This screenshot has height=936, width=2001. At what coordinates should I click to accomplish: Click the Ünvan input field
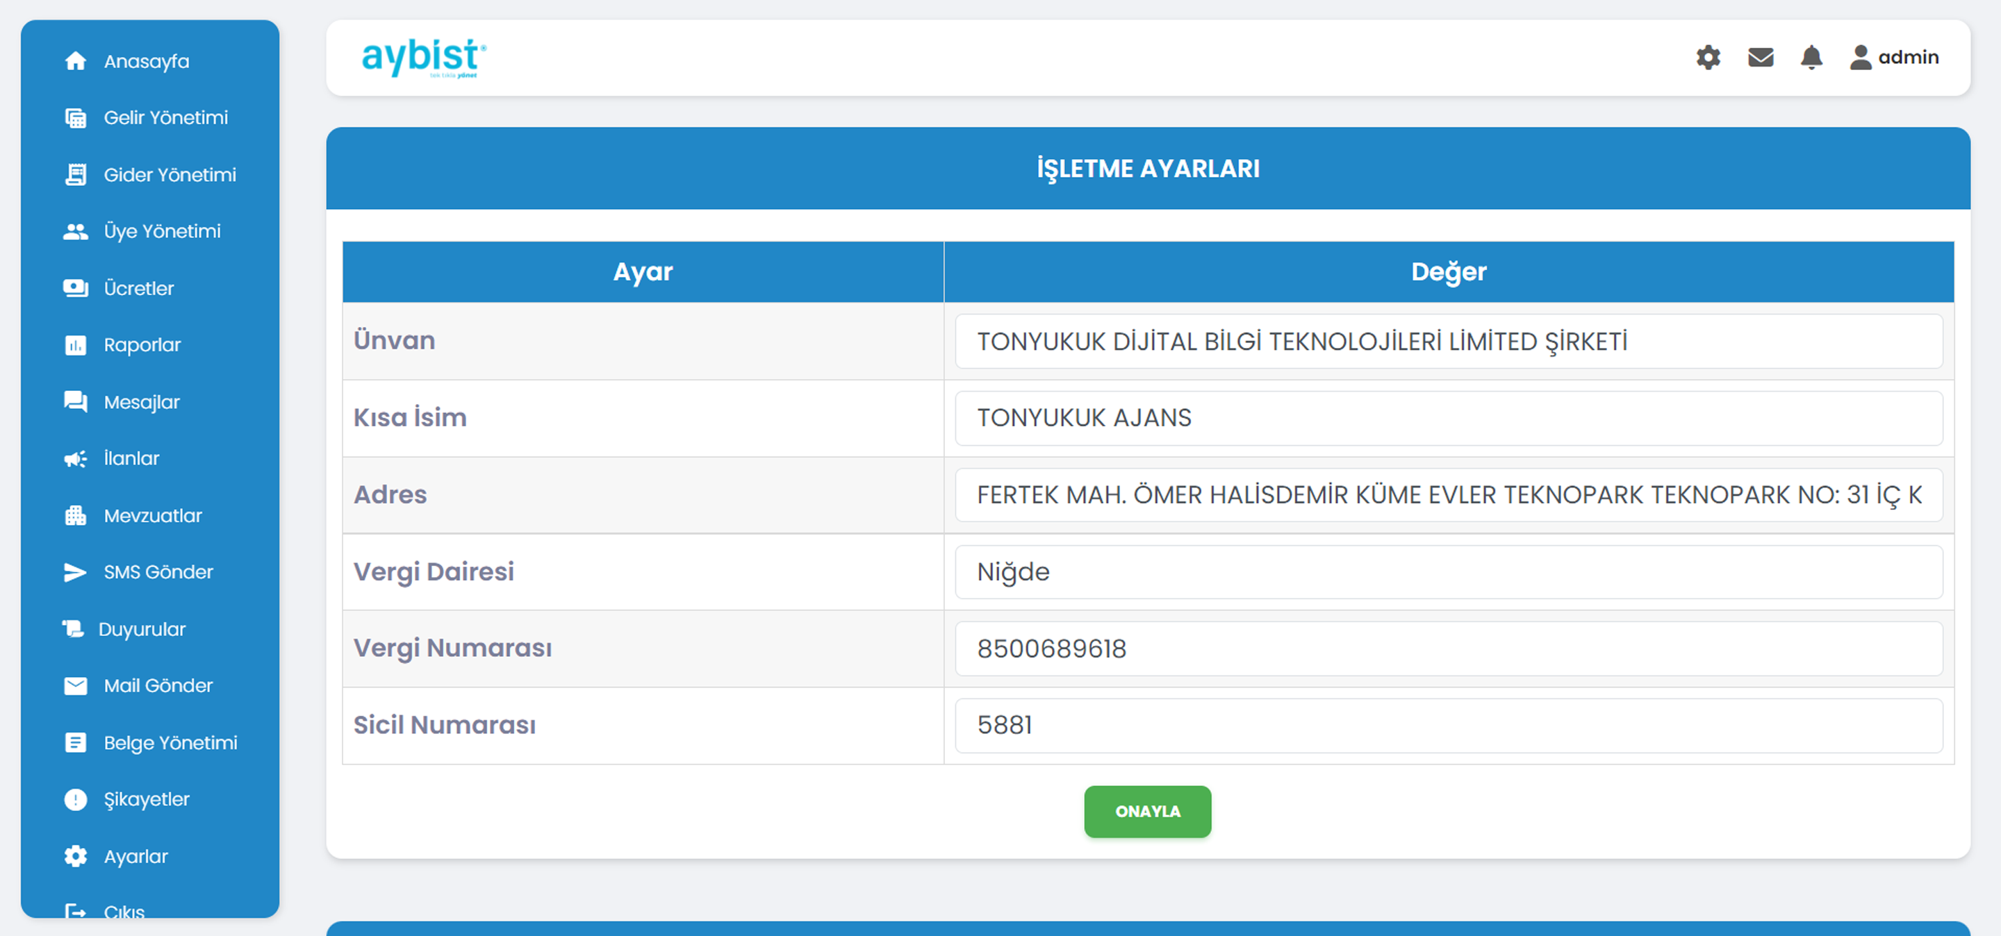(x=1449, y=342)
